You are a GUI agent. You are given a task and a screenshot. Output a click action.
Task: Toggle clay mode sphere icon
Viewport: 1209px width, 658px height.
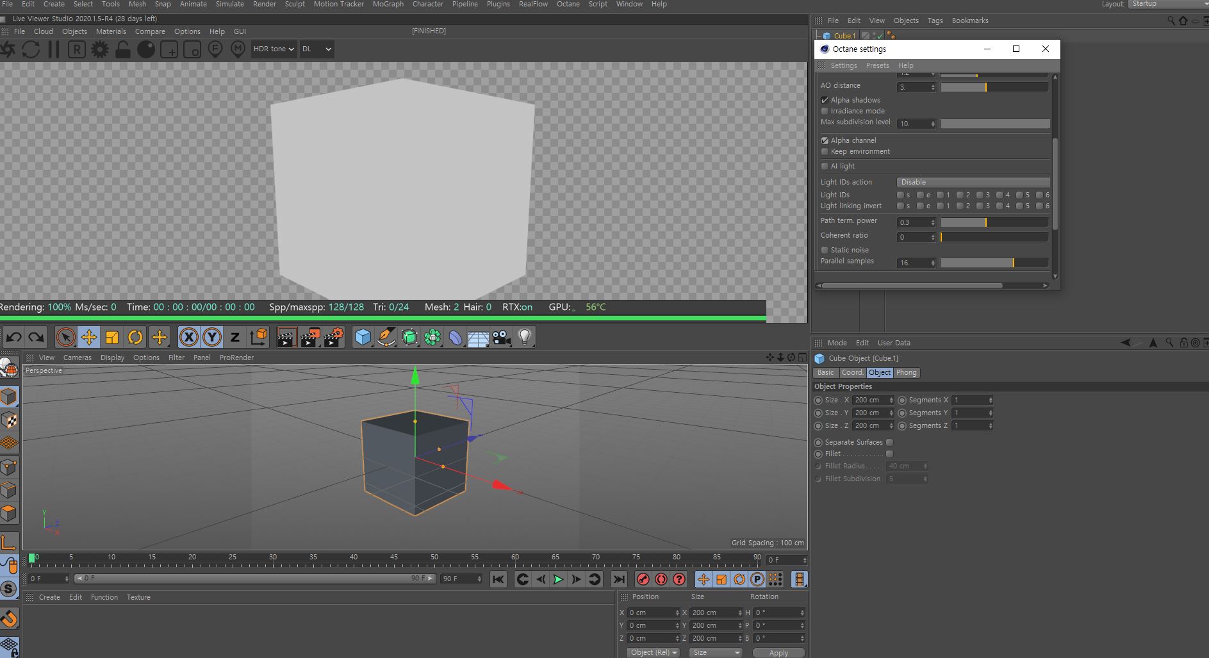pos(146,49)
